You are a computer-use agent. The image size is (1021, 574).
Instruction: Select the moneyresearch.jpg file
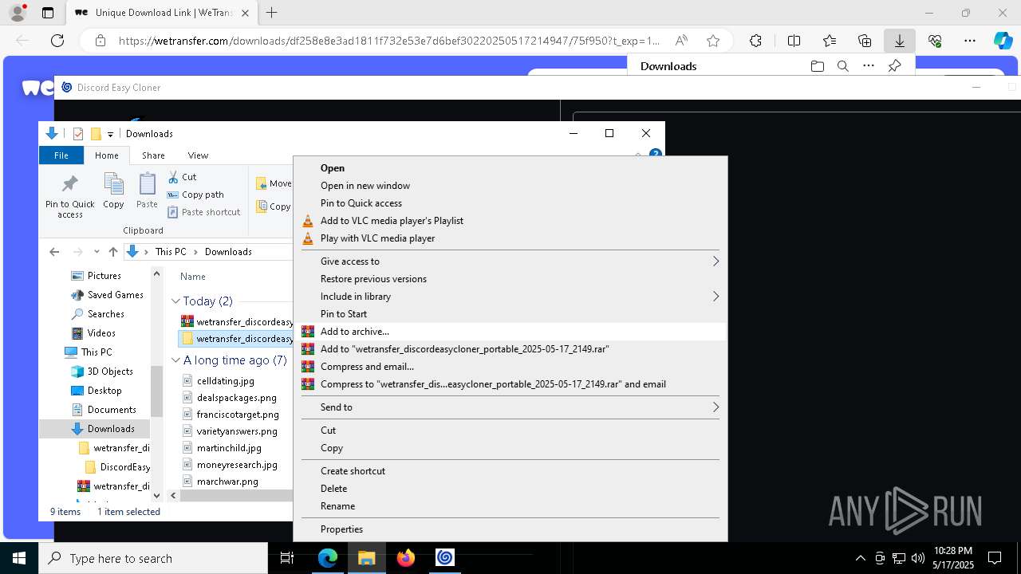(x=237, y=465)
